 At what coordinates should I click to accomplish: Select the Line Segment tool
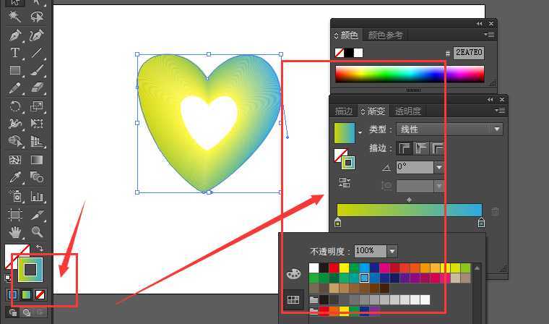(37, 53)
